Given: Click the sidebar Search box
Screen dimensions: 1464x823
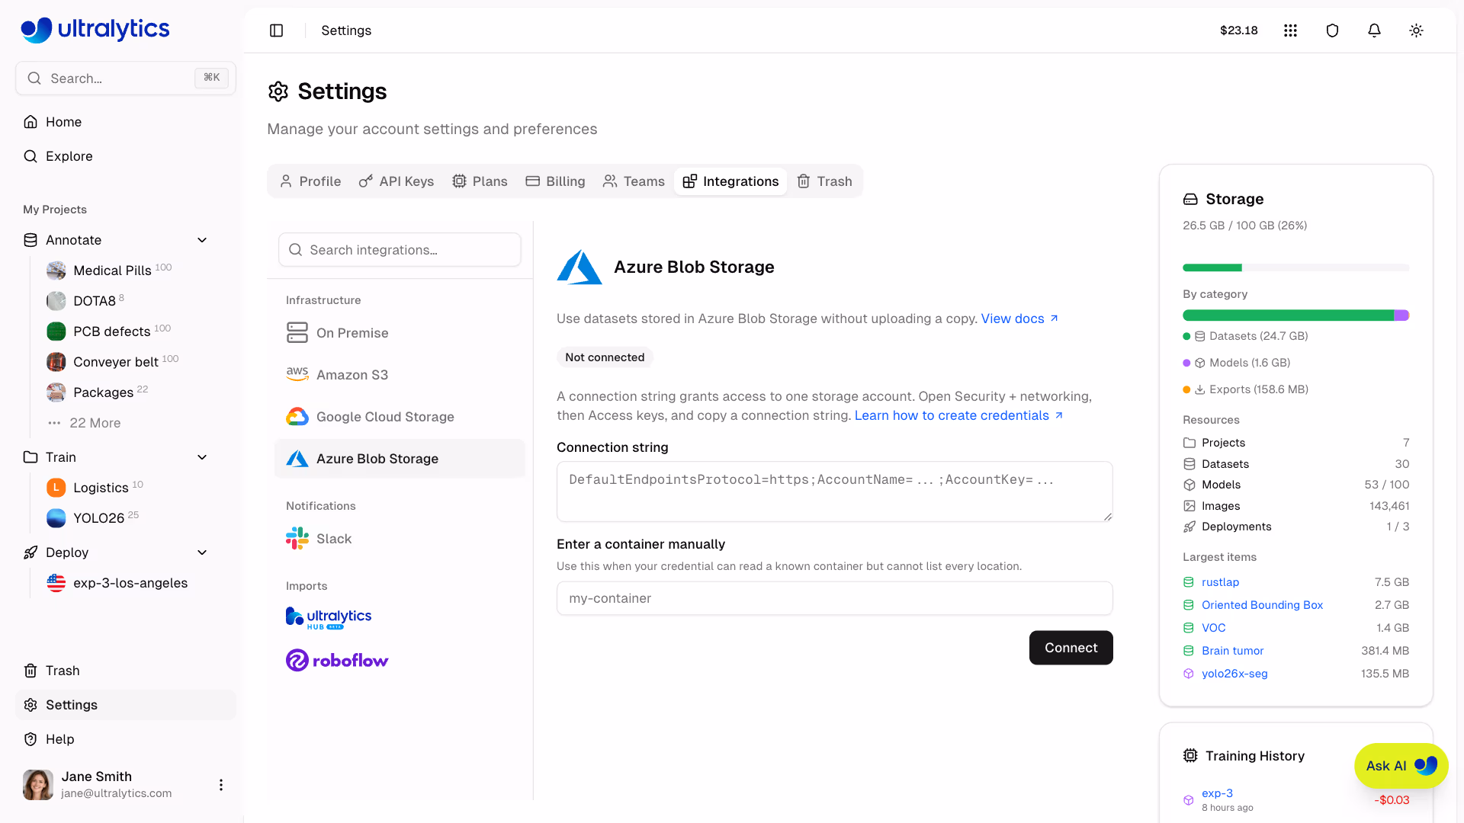Looking at the screenshot, I should click(x=126, y=78).
